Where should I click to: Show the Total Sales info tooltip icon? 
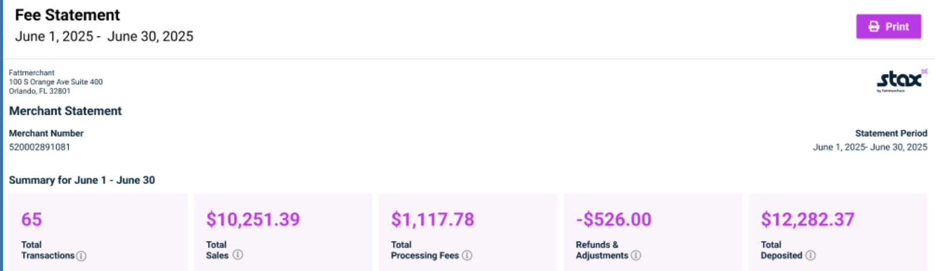click(x=238, y=255)
